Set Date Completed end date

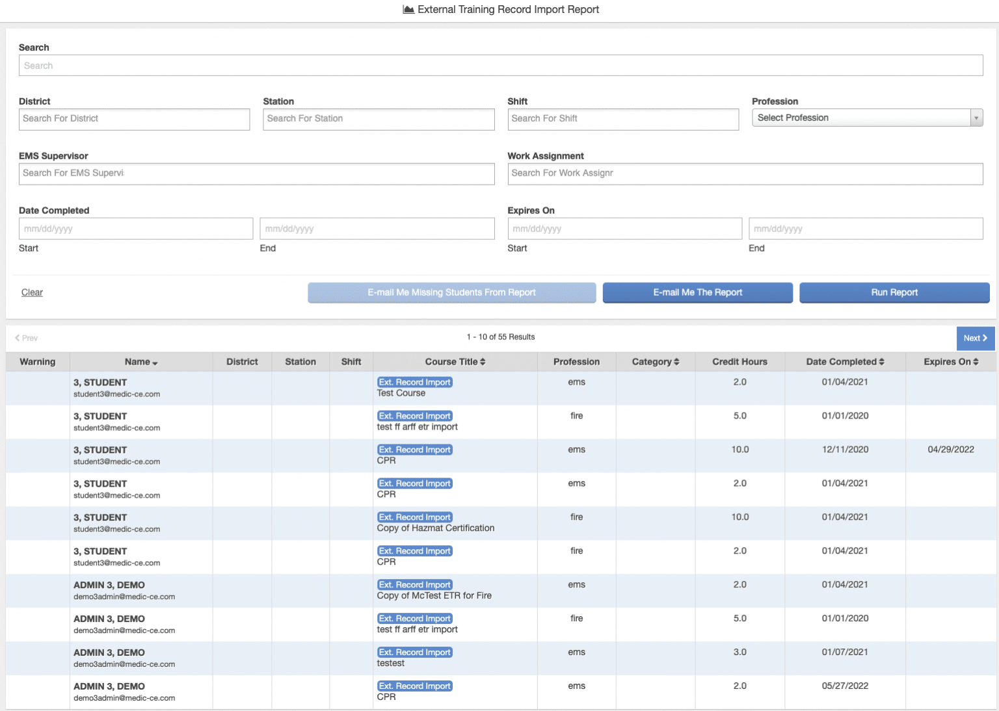(377, 229)
